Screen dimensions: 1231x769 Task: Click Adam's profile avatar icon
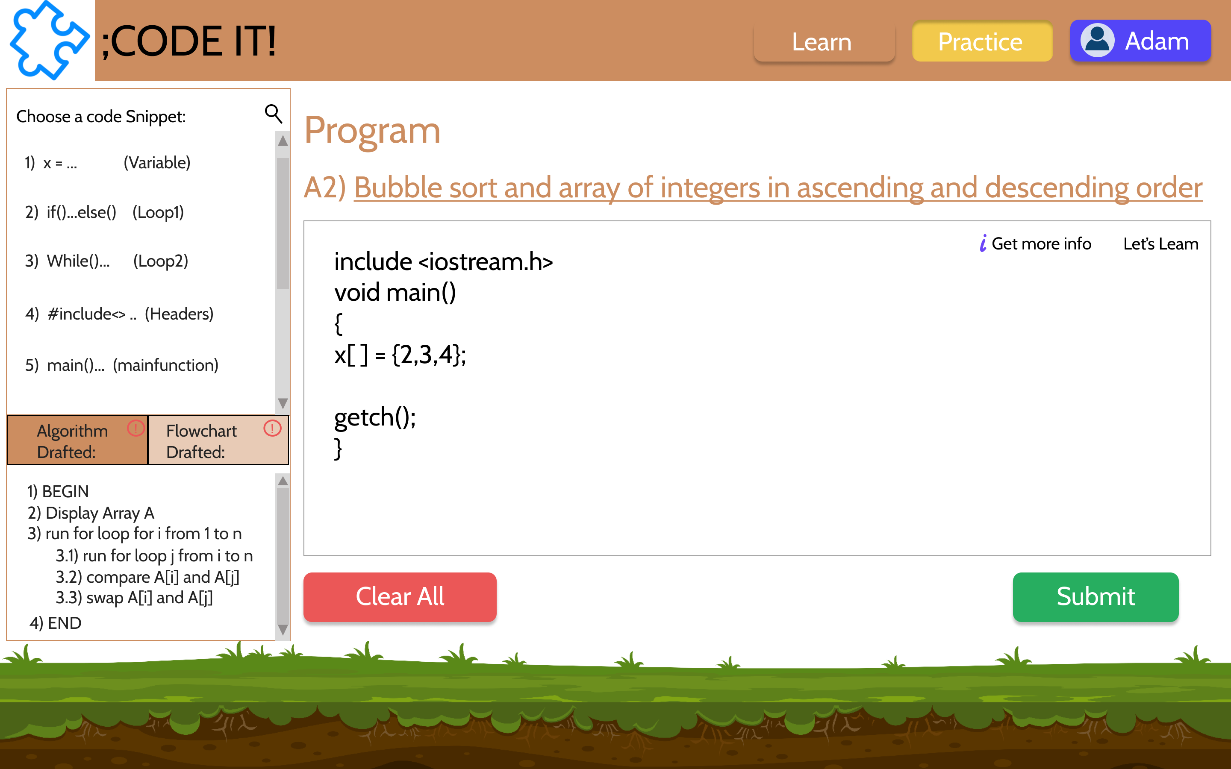(1097, 41)
